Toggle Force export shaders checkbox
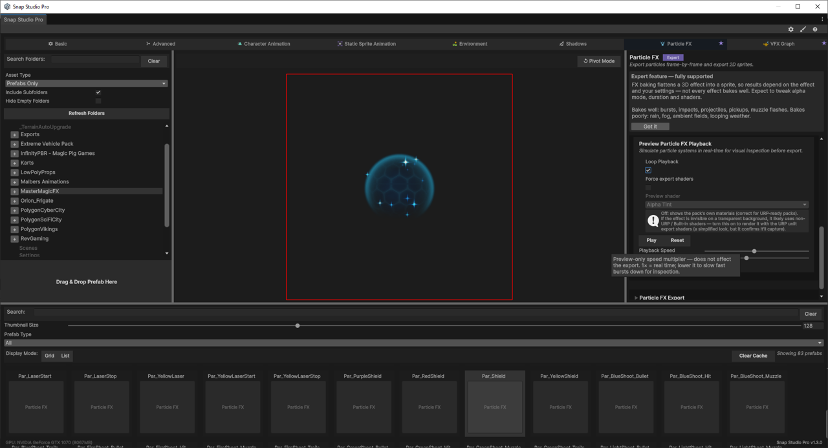The image size is (828, 448). (648, 187)
